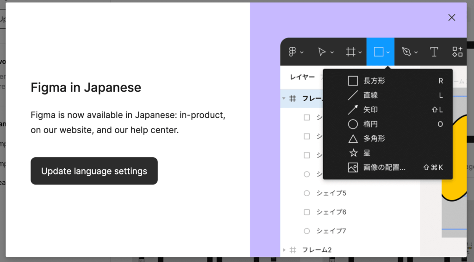Select the highlighted Rectangle shape tool
474x262 pixels.
point(378,52)
